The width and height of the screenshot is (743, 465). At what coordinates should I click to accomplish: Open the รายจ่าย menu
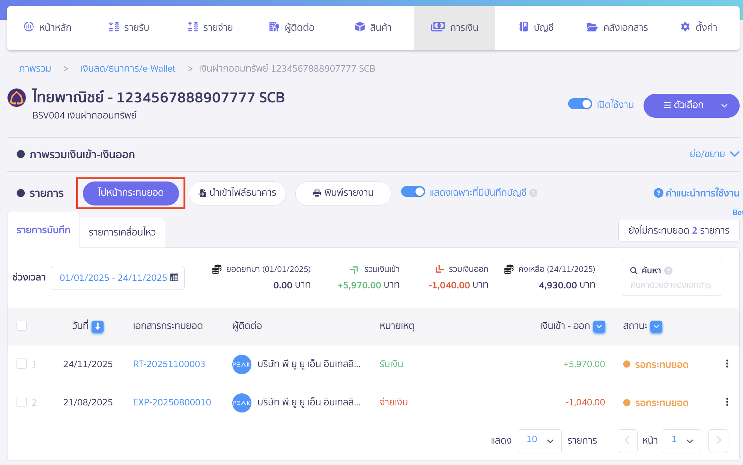pyautogui.click(x=211, y=27)
